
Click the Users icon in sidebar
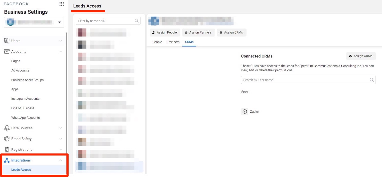pyautogui.click(x=7, y=41)
